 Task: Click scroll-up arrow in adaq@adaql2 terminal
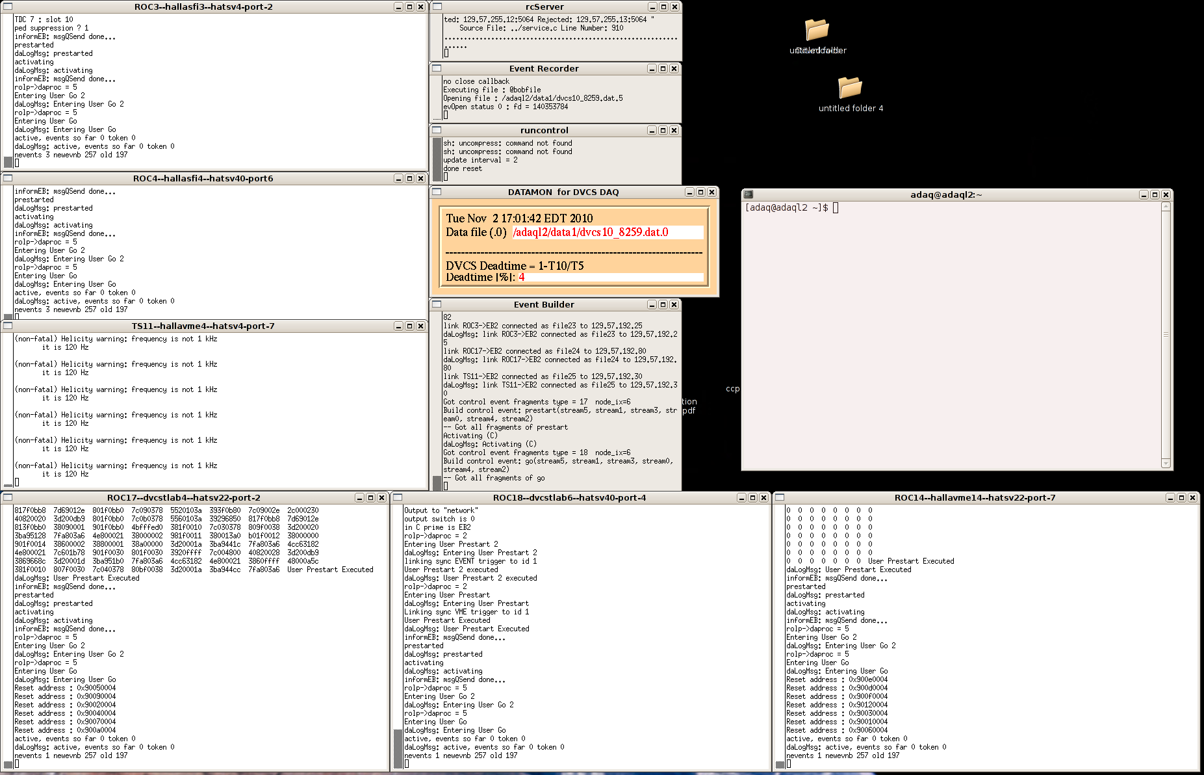click(1166, 207)
